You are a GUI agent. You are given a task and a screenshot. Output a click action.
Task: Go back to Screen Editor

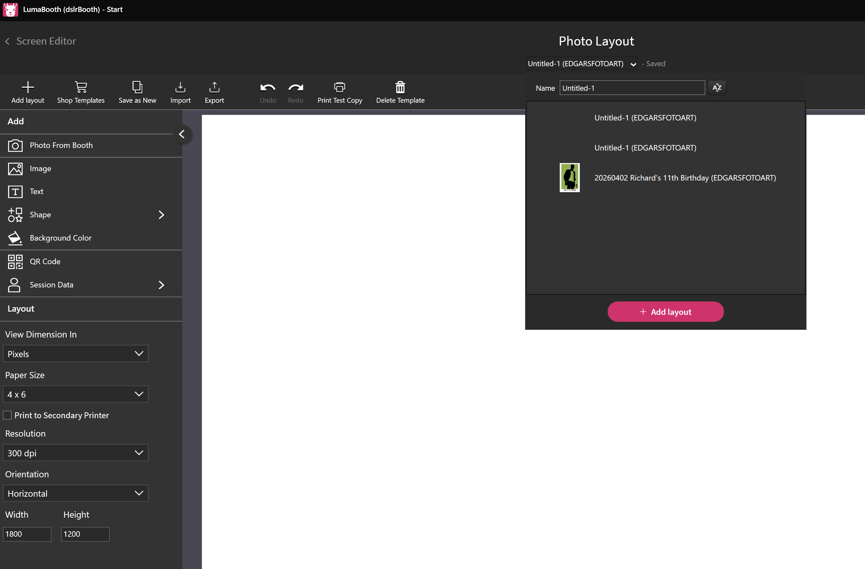pos(40,41)
